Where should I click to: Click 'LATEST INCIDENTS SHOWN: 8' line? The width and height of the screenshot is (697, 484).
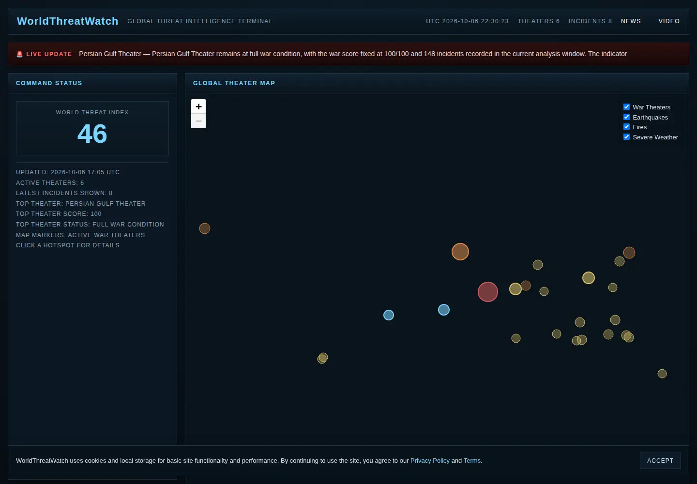click(64, 193)
